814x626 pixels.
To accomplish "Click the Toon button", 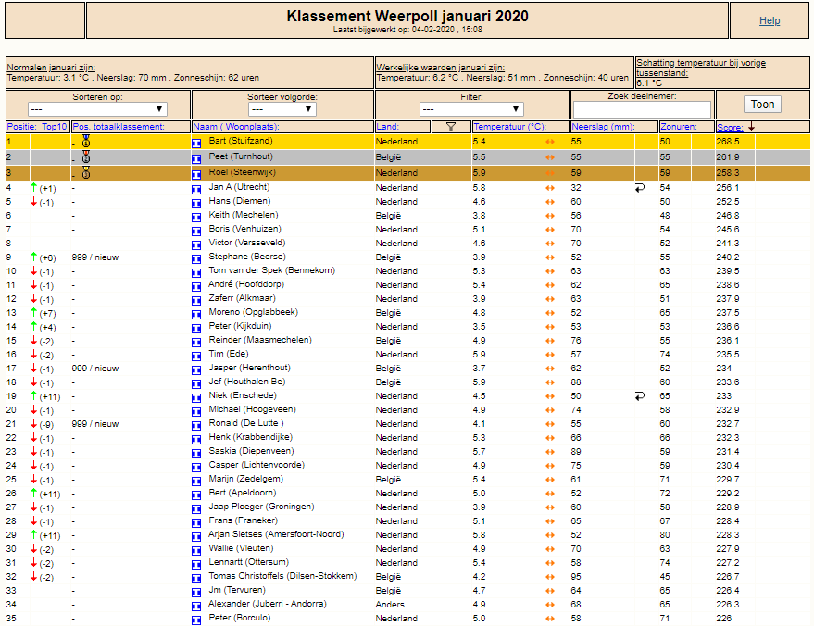I will [x=762, y=105].
